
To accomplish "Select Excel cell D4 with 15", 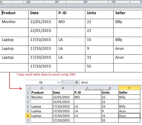I will coord(110,107).
